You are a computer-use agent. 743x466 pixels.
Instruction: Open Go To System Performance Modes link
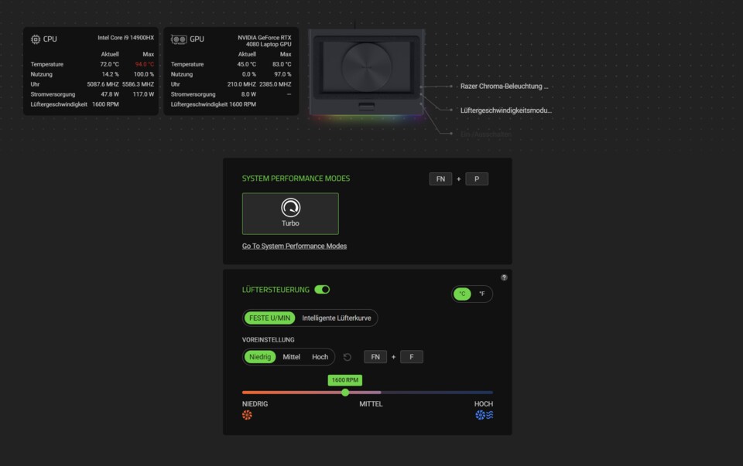293,245
